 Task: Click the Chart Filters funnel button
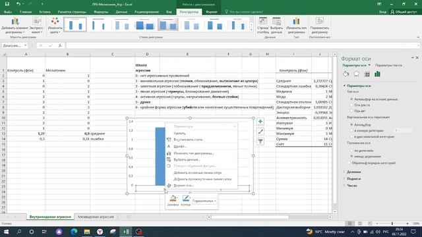(260, 142)
